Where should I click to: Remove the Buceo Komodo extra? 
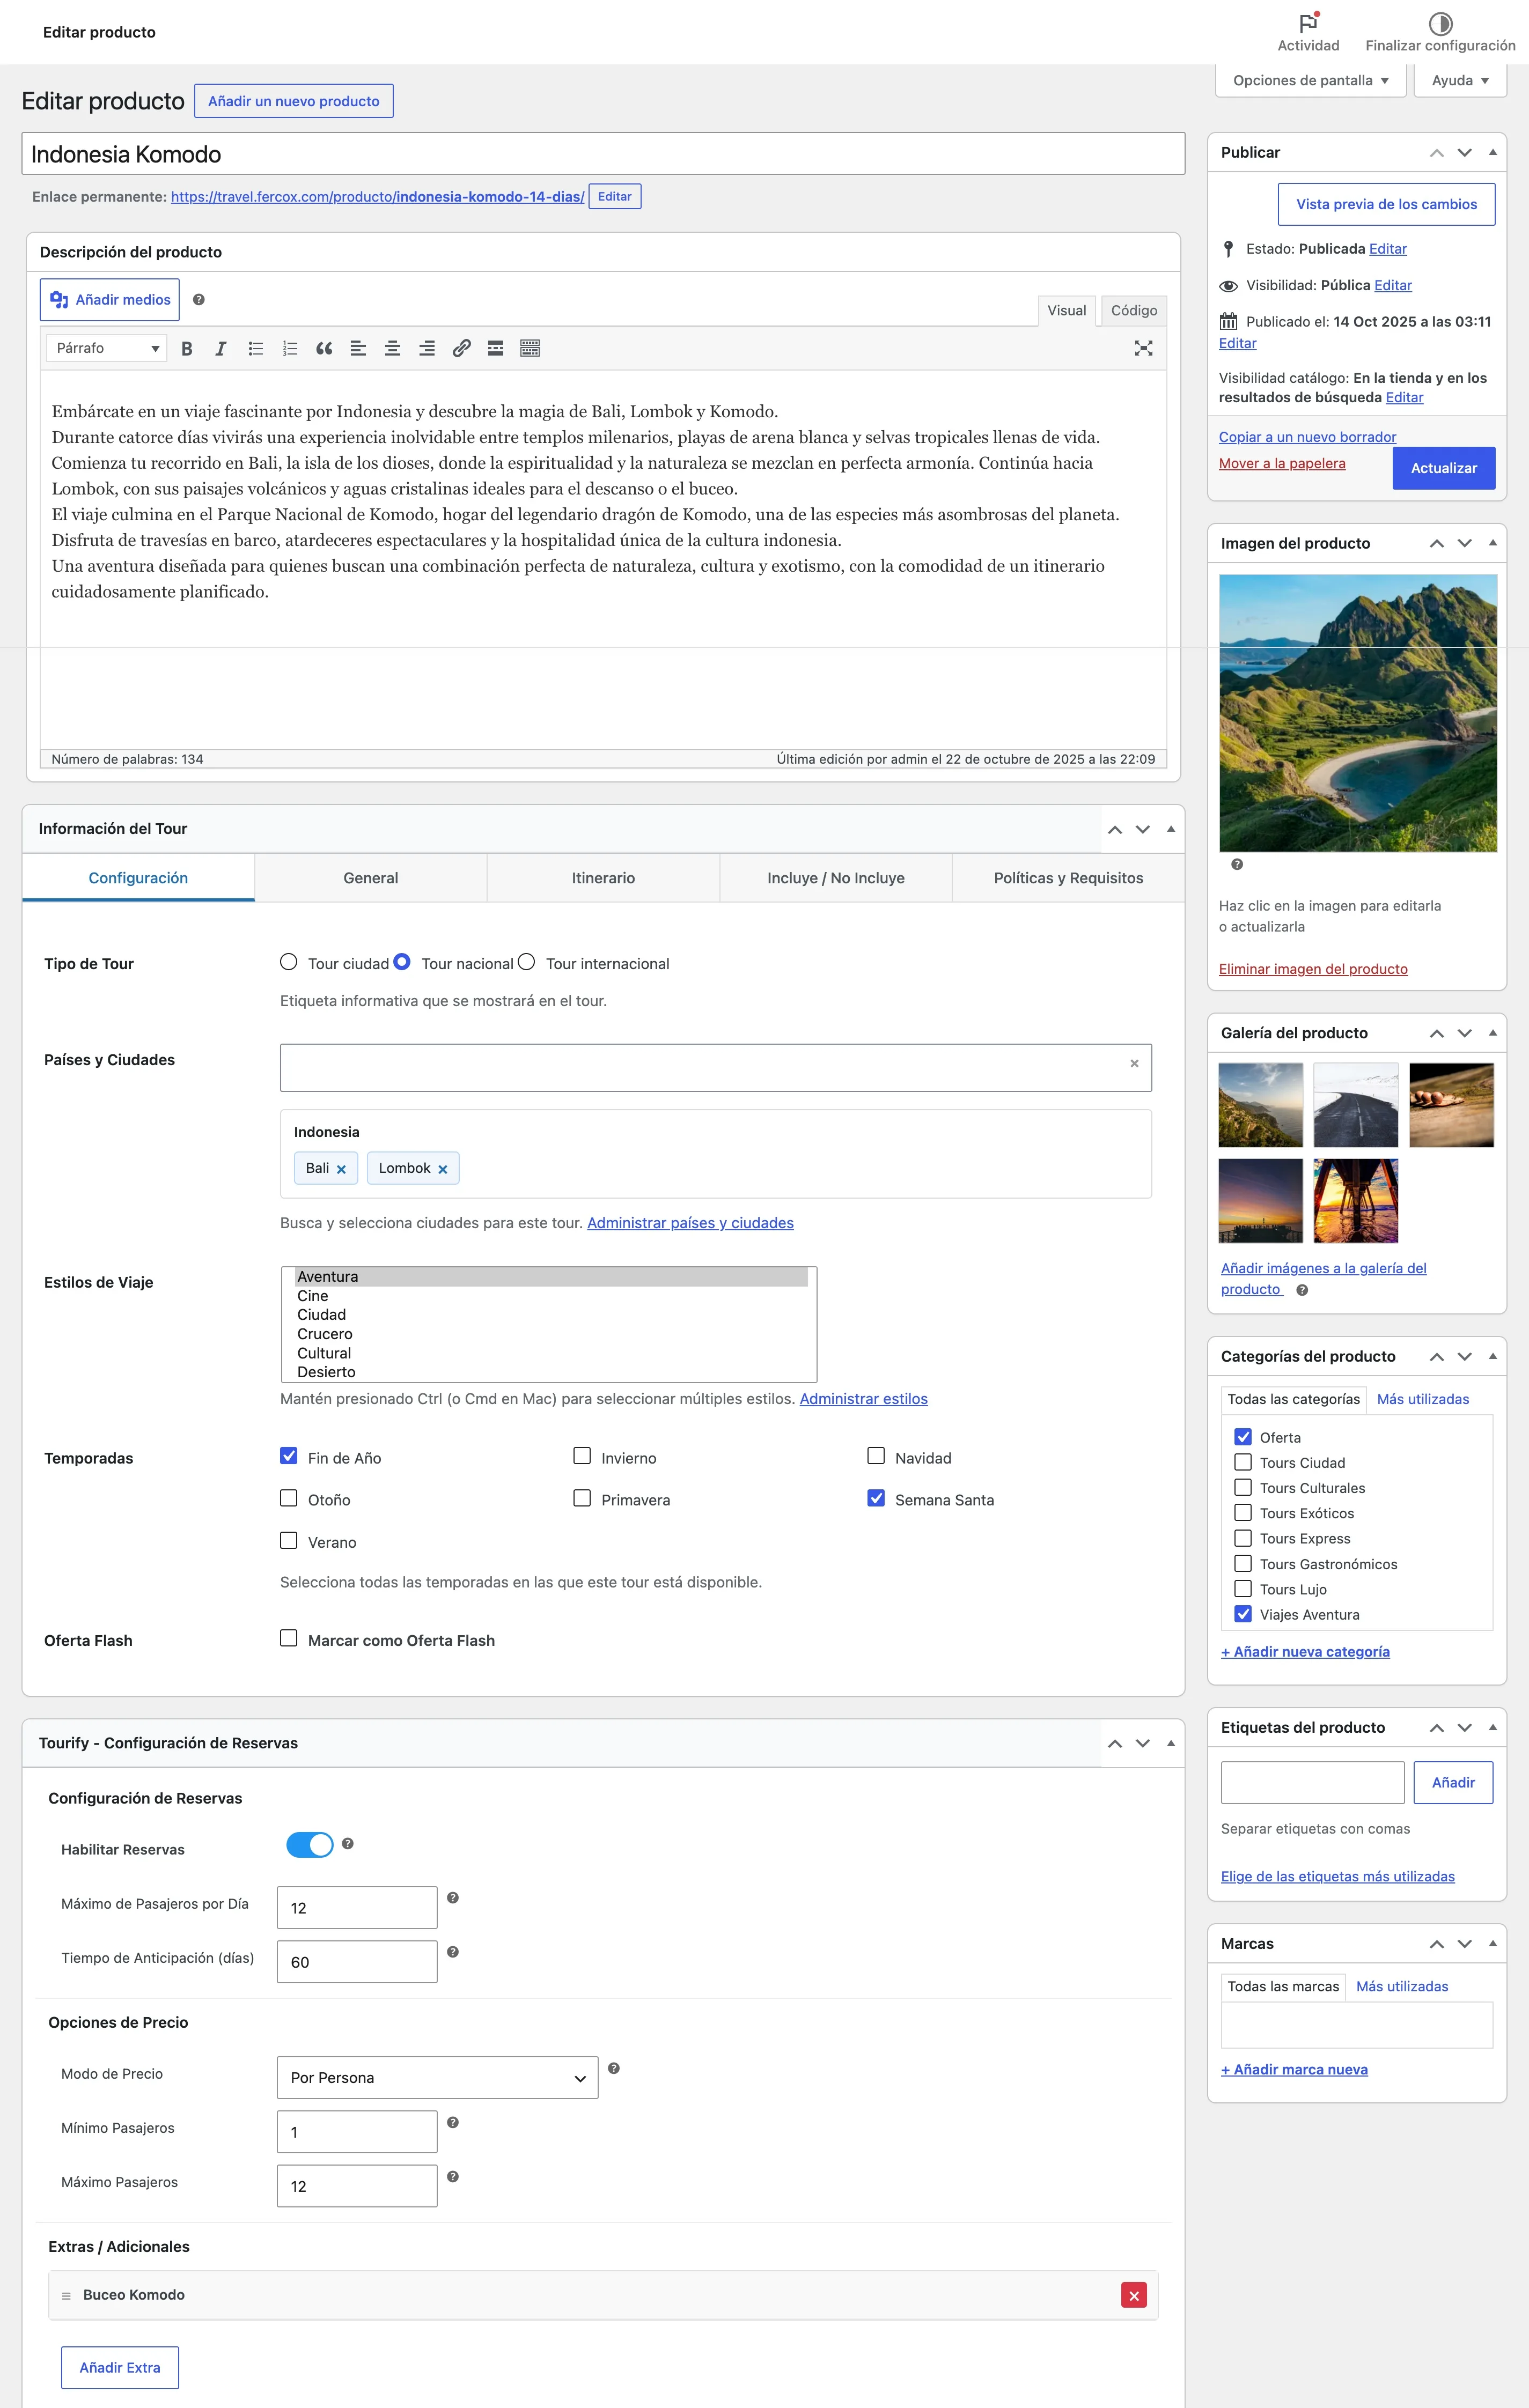1134,2295
